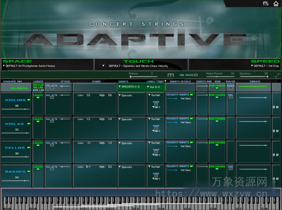
Task: Open Basses Sustain dropdown
Action: point(154,167)
